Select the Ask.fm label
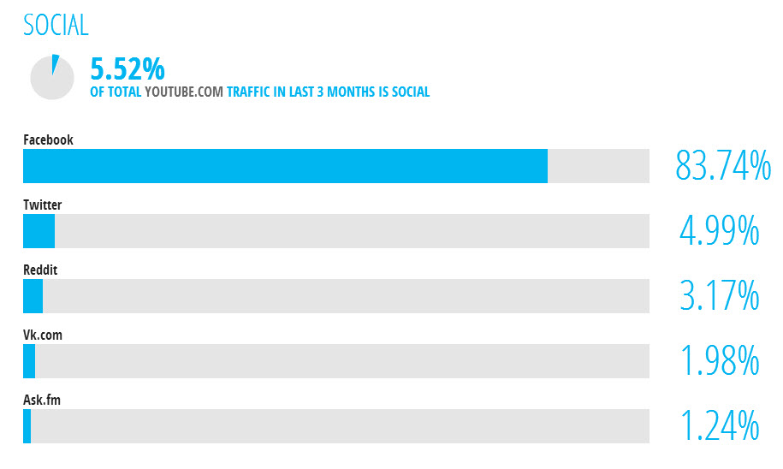The width and height of the screenshot is (783, 469). point(41,400)
